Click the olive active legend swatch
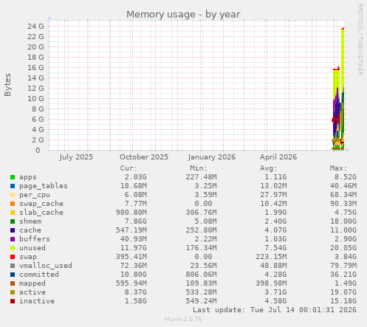Viewport: 367px width, 327px height. click(x=13, y=292)
